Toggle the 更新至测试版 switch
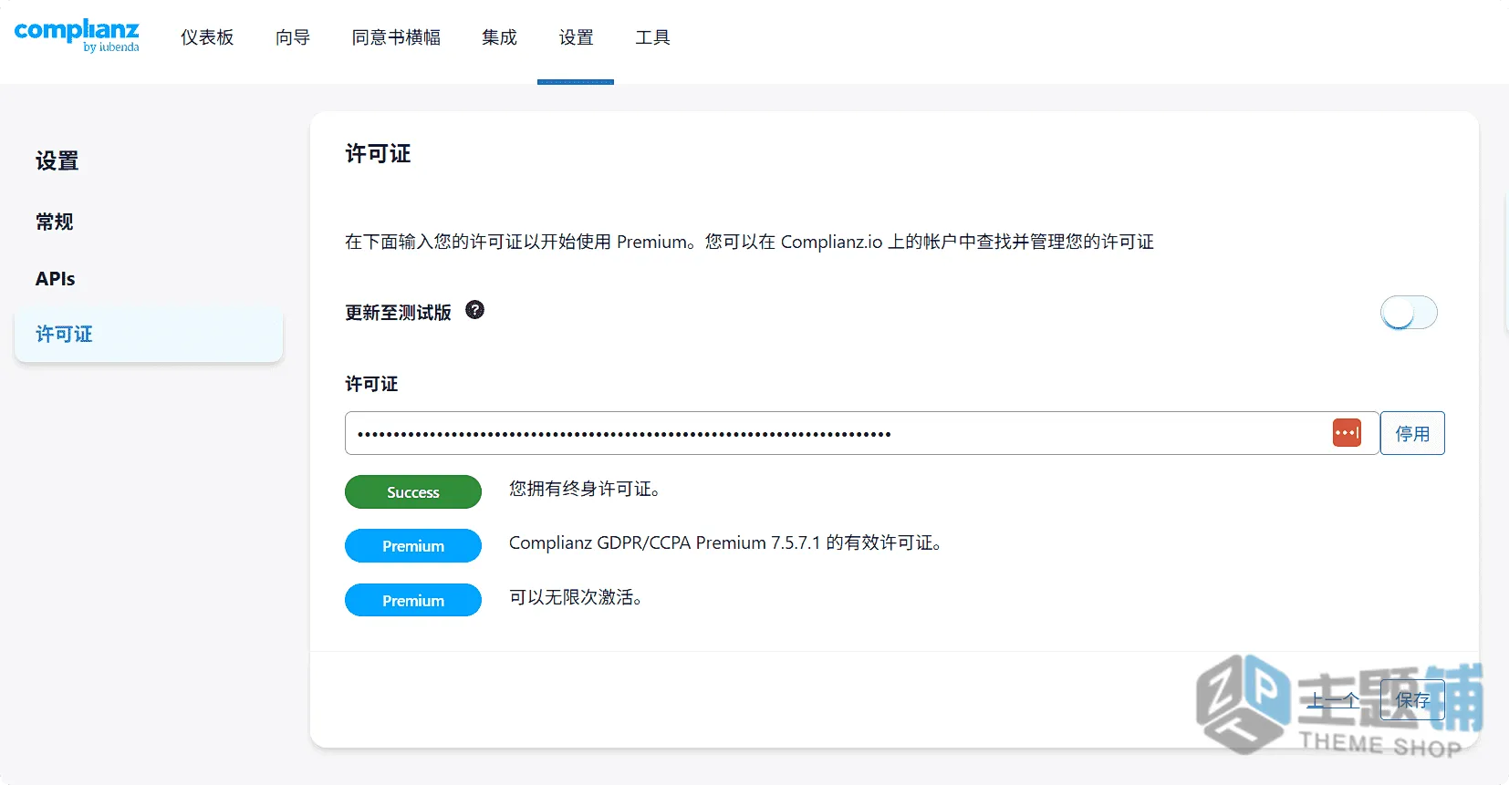 1409,313
